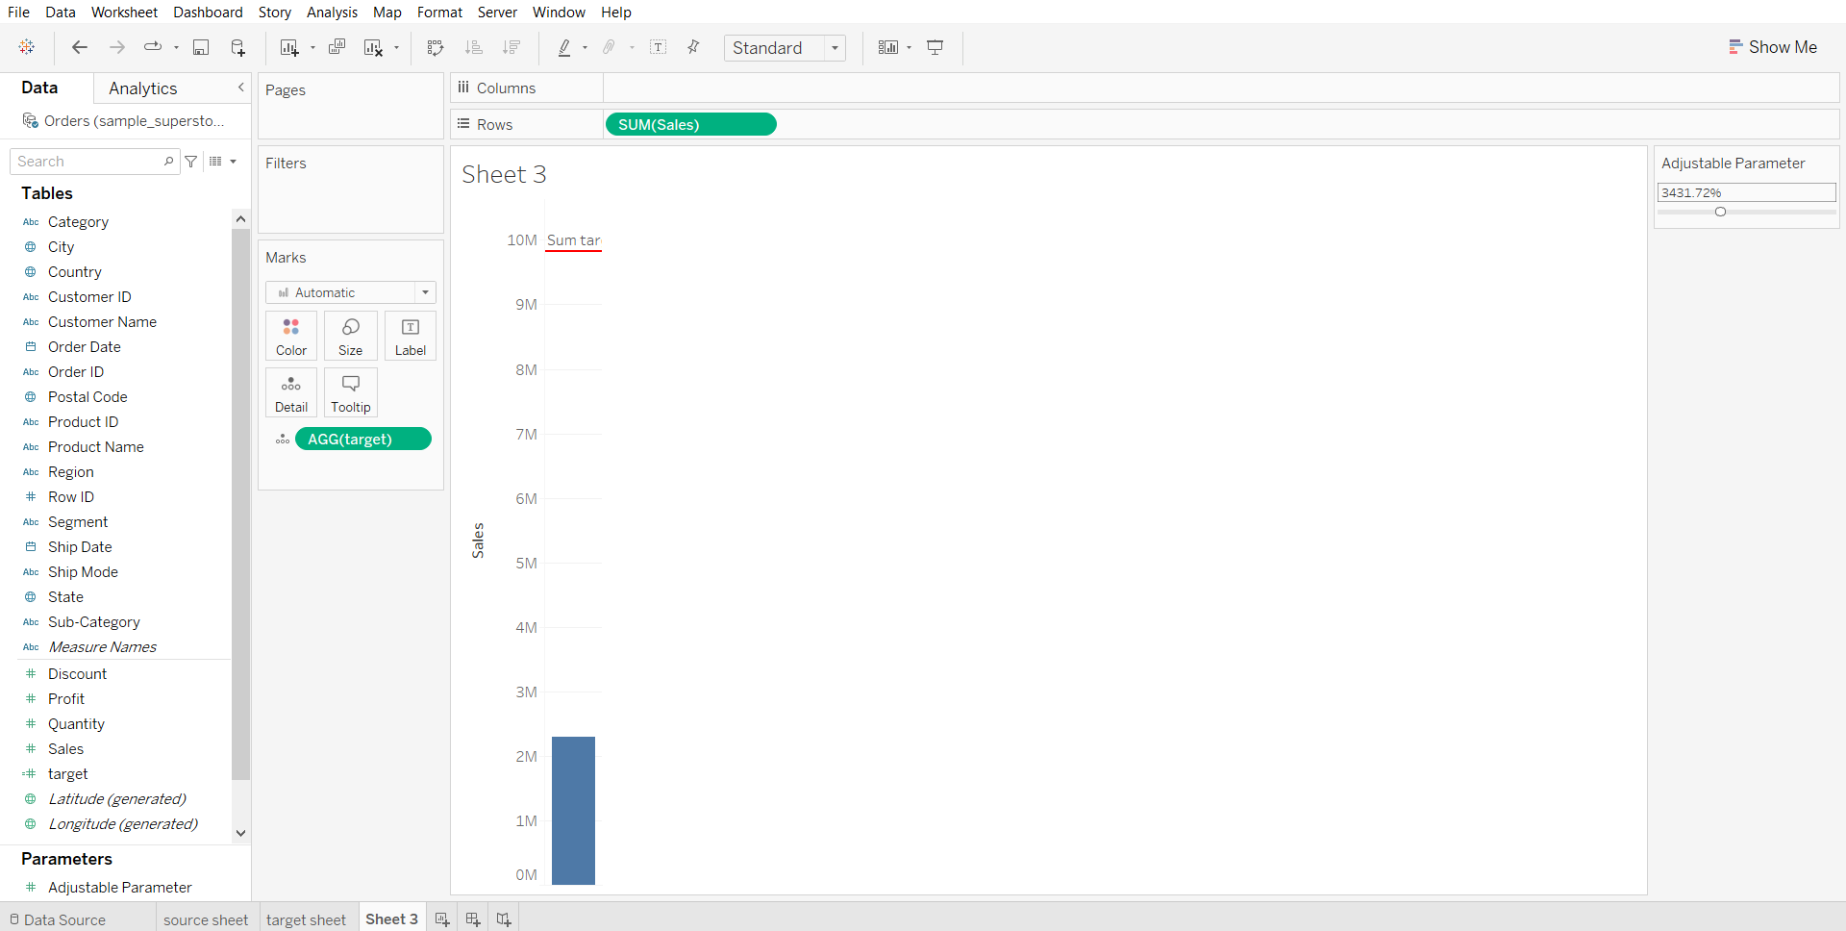Click the Duplicate worksheet icon
This screenshot has width=1846, height=931.
click(337, 47)
